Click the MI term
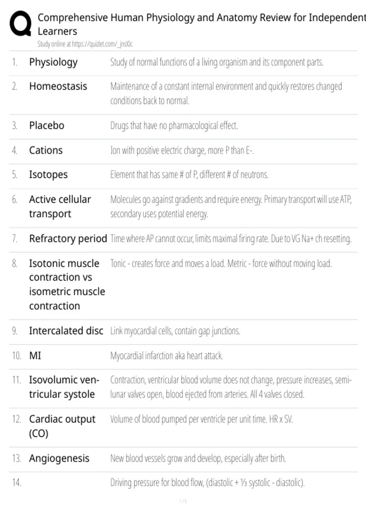This screenshot has width=366, height=518. [35, 356]
